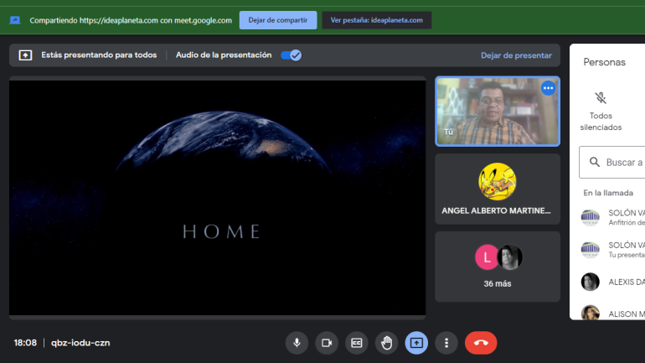
Task: Select ALEXIS participant in the list
Action: 612,282
